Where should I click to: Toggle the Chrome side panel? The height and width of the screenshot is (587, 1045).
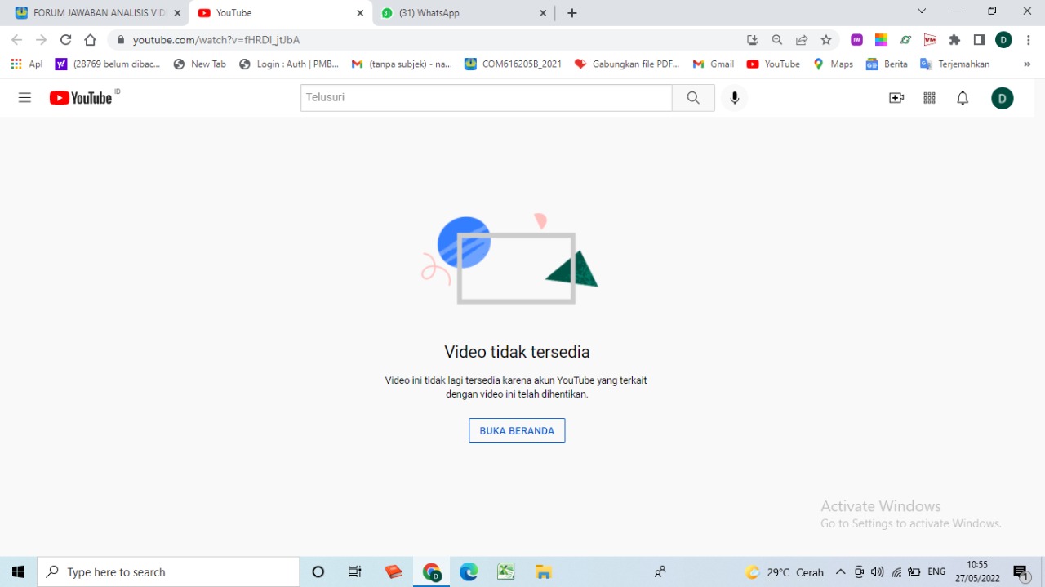coord(979,40)
